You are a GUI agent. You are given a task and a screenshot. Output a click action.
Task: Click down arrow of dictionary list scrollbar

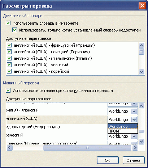point(141,72)
